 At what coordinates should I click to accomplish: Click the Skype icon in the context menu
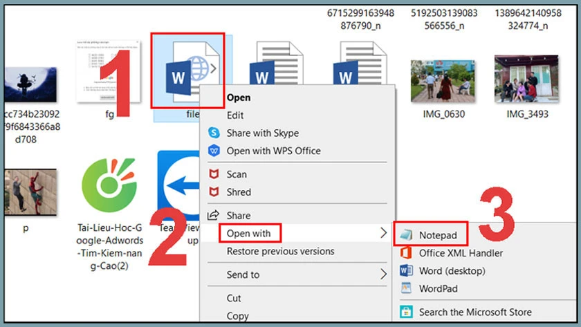[214, 133]
